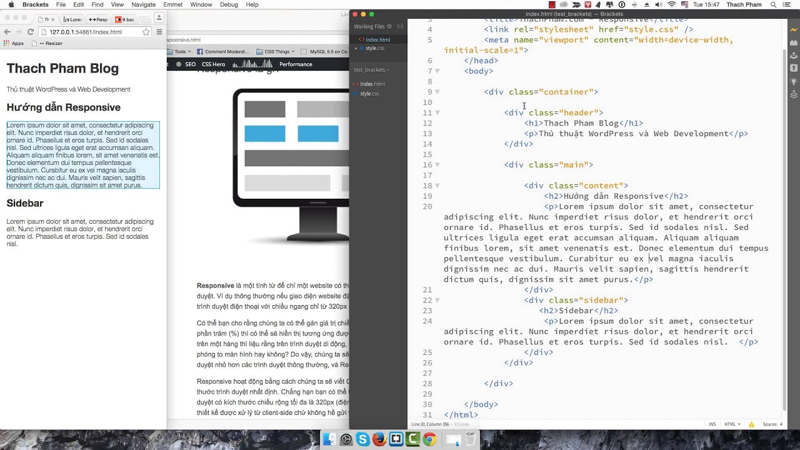Open the Emmet menu

pyautogui.click(x=173, y=4)
